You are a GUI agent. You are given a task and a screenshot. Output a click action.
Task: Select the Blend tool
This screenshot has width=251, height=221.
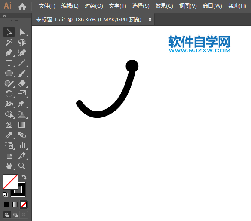pos(22,135)
